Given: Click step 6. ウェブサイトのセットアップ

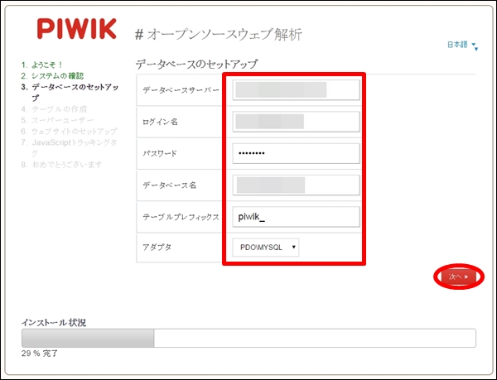Looking at the screenshot, I should tap(69, 131).
